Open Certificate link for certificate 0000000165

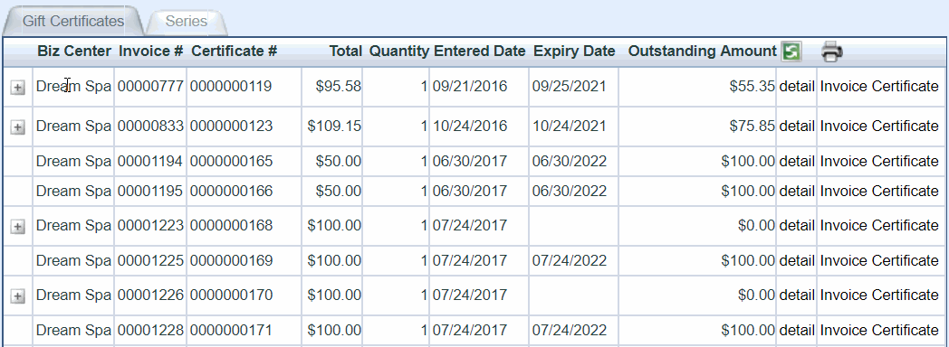905,161
